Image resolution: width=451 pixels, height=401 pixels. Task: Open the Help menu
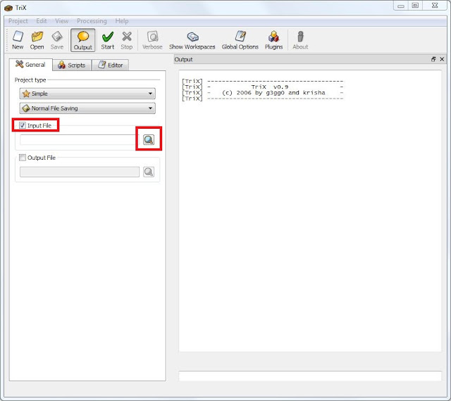tap(122, 21)
